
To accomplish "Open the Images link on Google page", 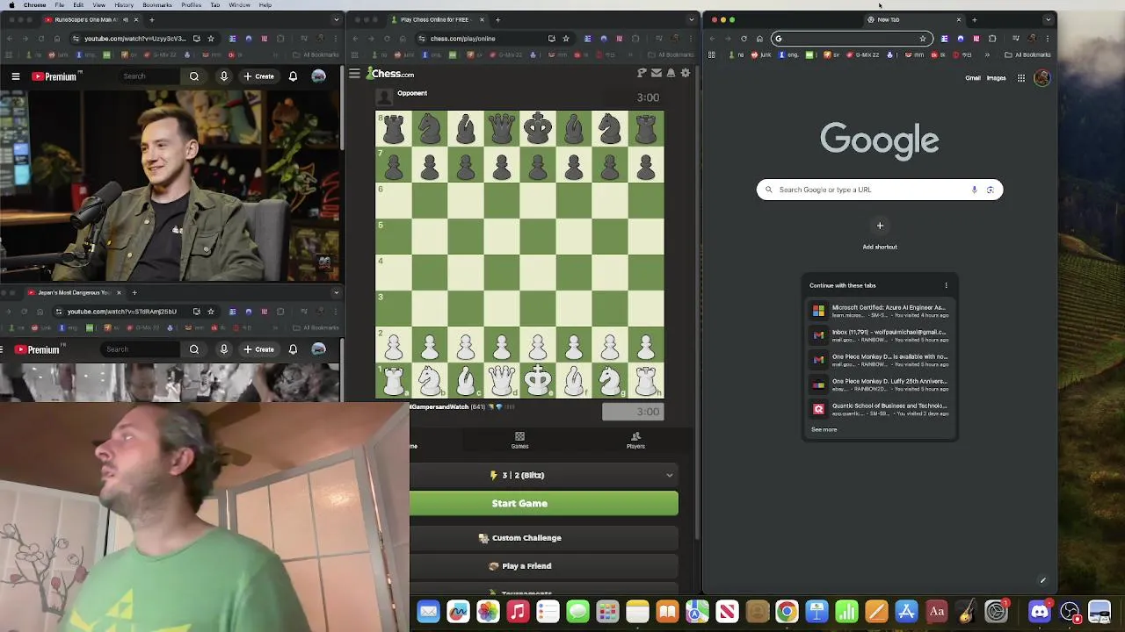I will coord(996,78).
